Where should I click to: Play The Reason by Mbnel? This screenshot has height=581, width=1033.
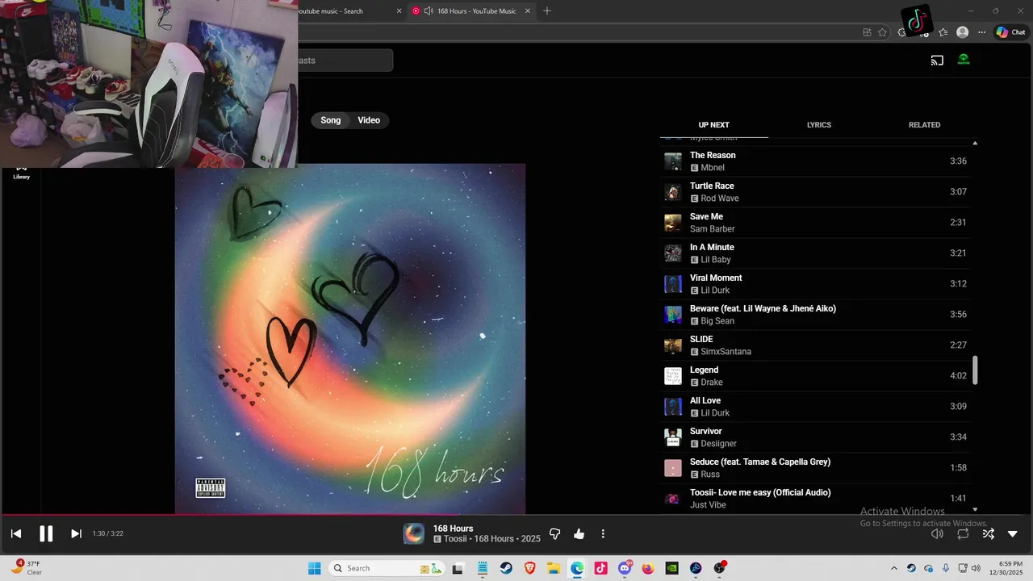pos(815,161)
